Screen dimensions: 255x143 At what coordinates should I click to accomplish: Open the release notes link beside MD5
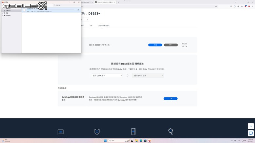[184, 44]
